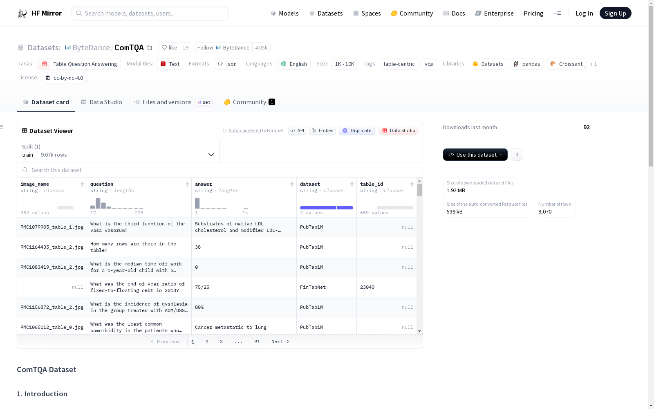Click the Search this dataset field

click(220, 170)
